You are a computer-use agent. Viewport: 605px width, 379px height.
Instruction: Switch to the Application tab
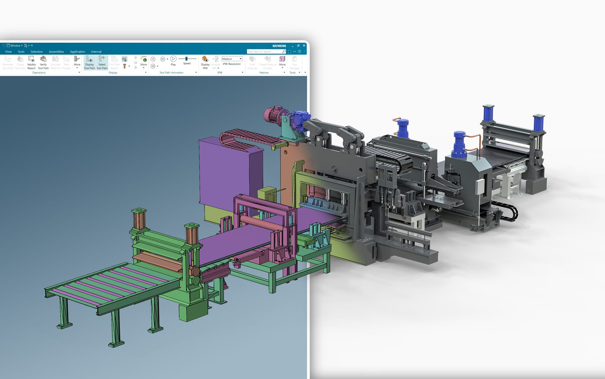[x=77, y=52]
